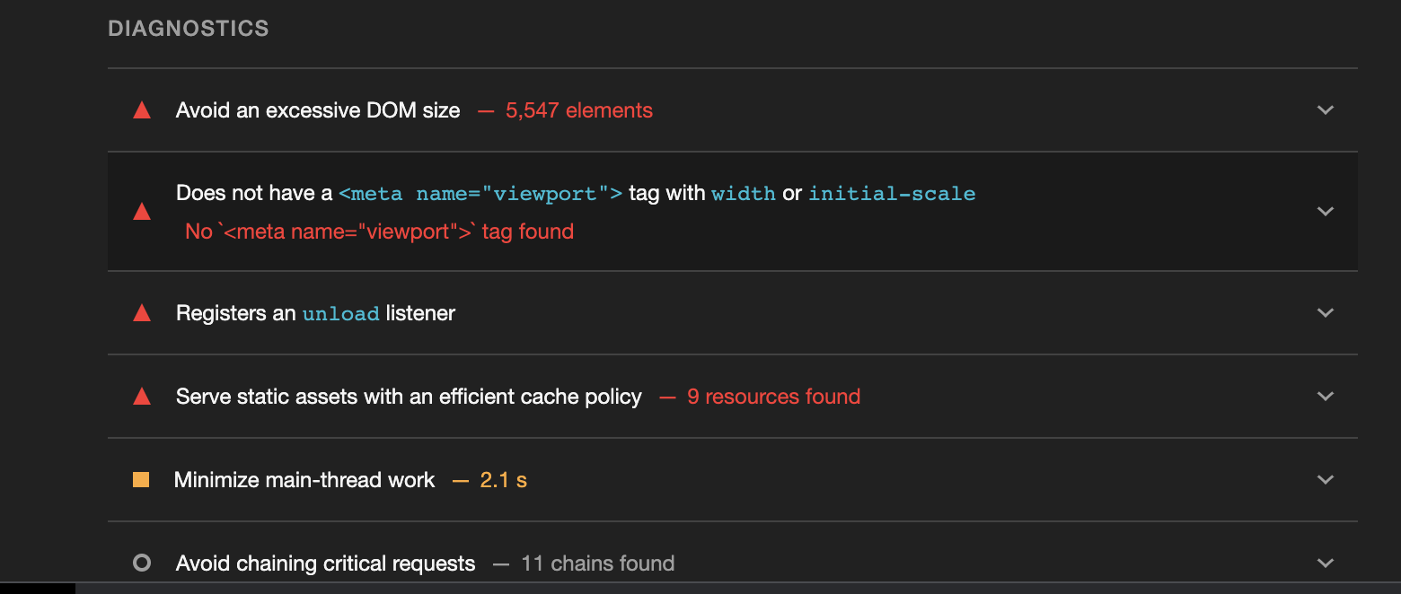Click the red triangle beside excessive DOM size
The height and width of the screenshot is (594, 1401).
click(141, 110)
